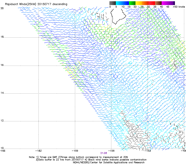Click the purple 21:06 time label

[x=104, y=153]
